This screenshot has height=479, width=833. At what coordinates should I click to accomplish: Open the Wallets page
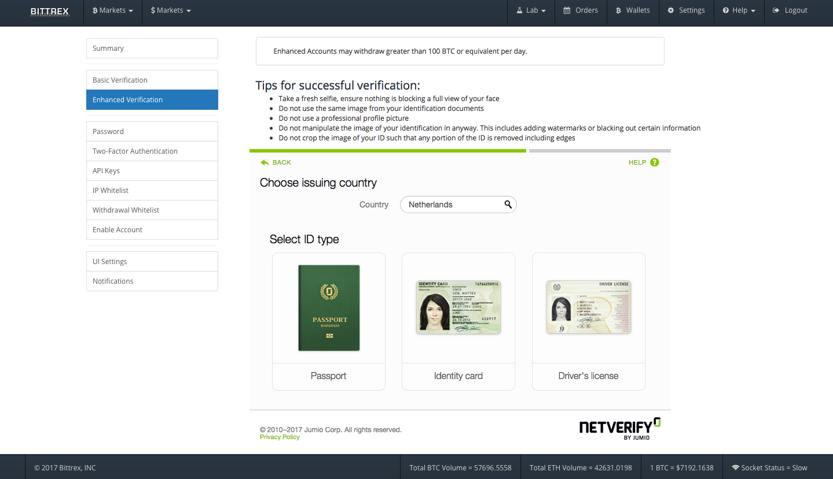[x=633, y=10]
